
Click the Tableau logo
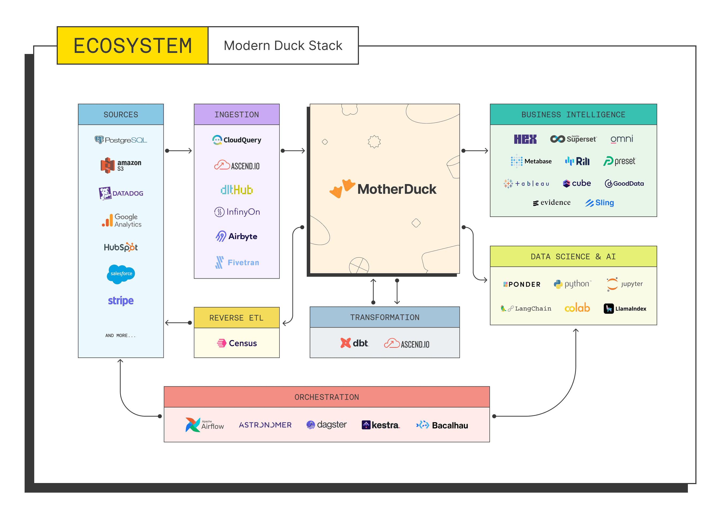(x=526, y=183)
